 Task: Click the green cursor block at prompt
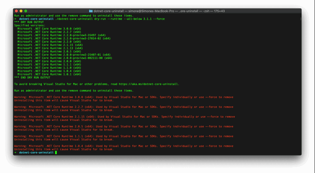tap(56, 153)
